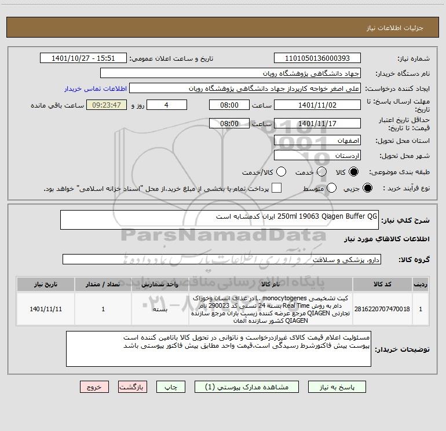
Task: Open the attached documents view button
Action: coord(247,387)
